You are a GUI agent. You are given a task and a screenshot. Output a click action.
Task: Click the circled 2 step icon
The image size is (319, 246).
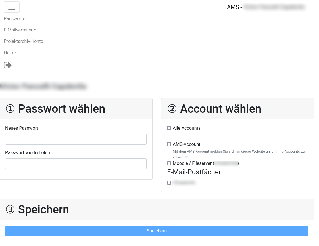point(172,109)
